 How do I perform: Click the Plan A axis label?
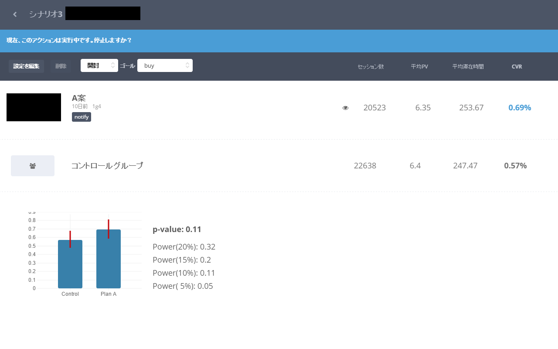point(109,294)
